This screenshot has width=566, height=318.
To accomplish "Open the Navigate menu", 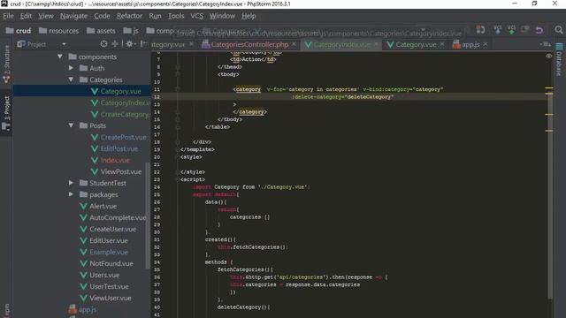I will 73,16.
